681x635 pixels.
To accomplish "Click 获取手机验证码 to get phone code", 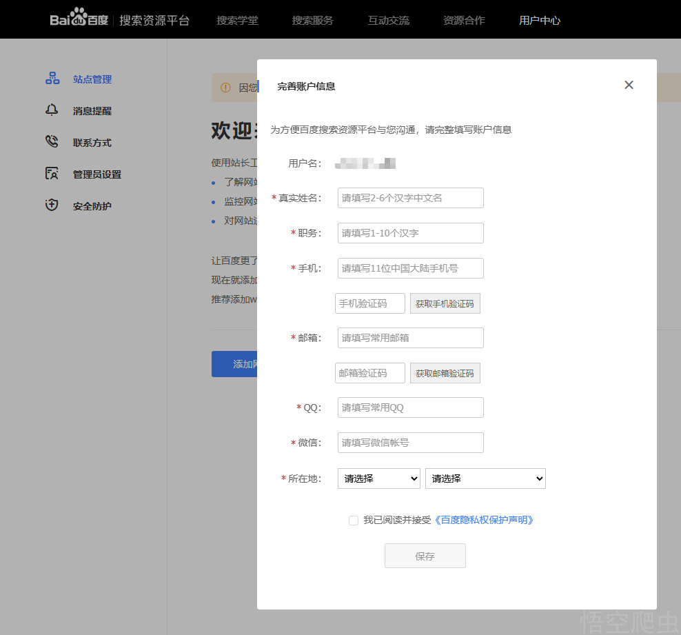I will tap(445, 303).
